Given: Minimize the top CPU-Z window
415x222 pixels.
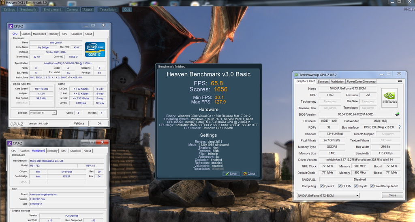Looking at the screenshot, I should 86,25.
